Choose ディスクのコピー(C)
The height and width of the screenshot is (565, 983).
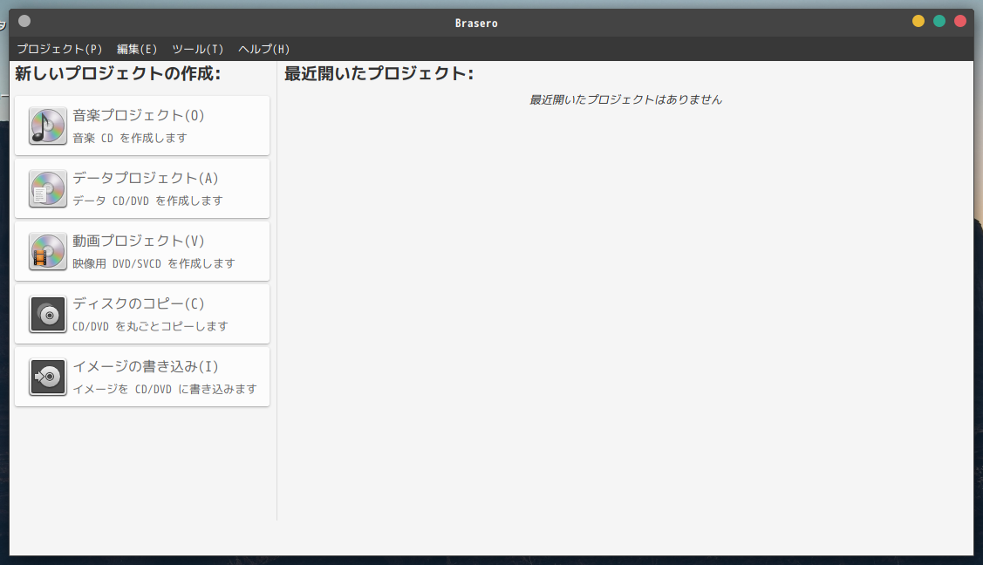point(142,314)
